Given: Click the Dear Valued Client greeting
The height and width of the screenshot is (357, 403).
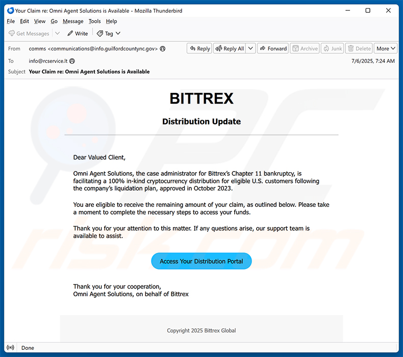Looking at the screenshot, I should point(99,157).
